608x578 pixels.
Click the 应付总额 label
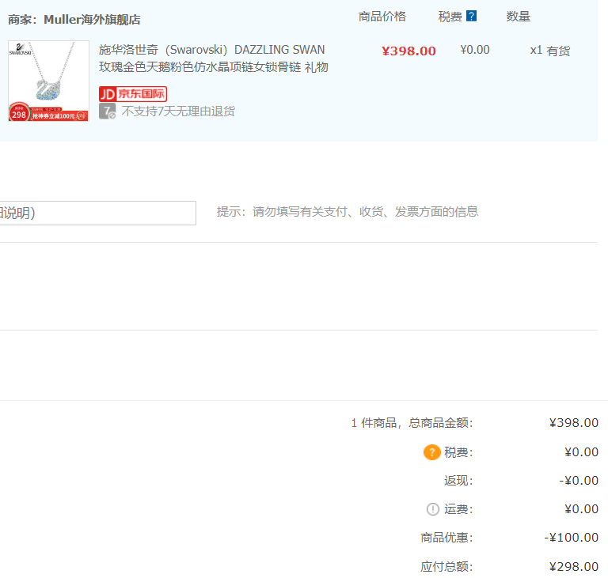[446, 567]
